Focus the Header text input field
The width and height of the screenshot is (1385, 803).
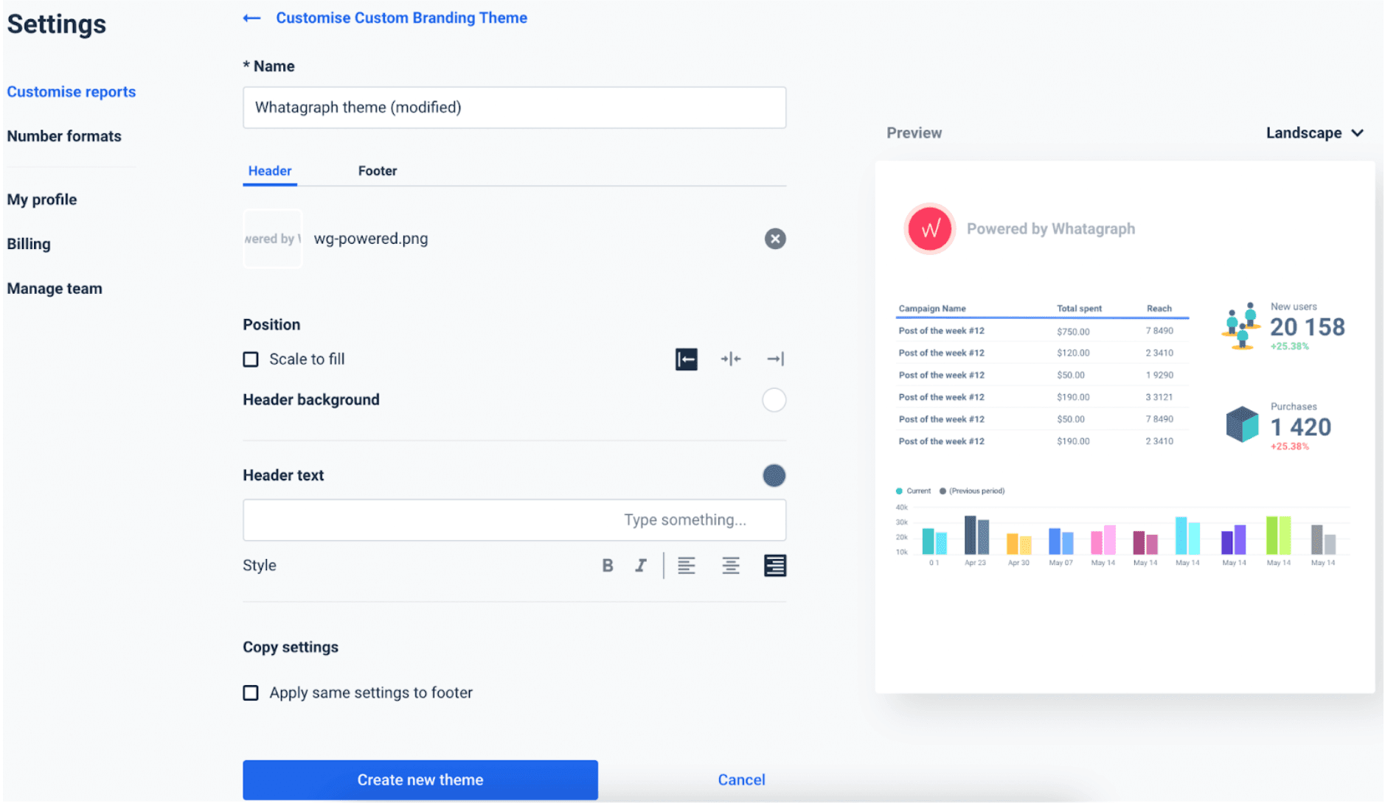(514, 520)
